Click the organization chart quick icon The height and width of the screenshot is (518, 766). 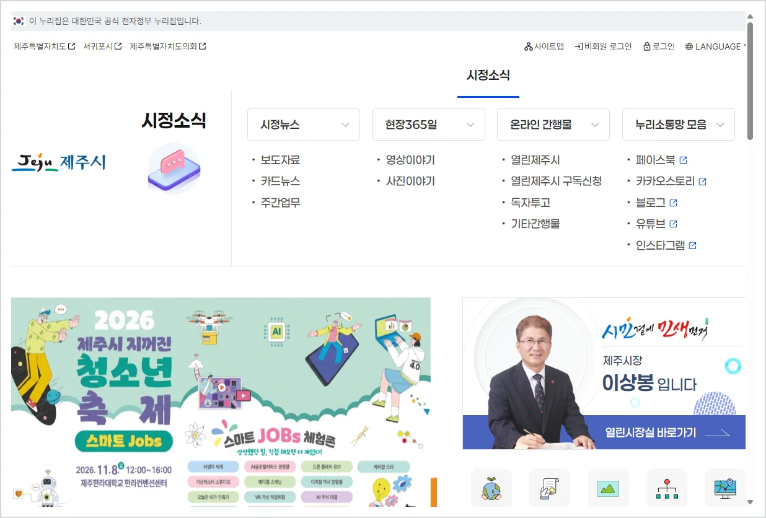coord(666,488)
